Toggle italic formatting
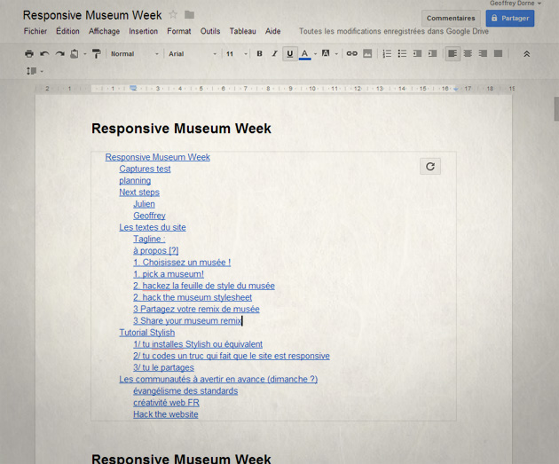 coord(274,54)
